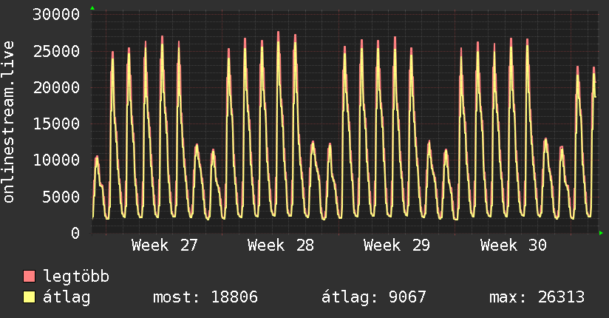Click the Week 30 axis label
This screenshot has width=609, height=318.
pyautogui.click(x=514, y=246)
